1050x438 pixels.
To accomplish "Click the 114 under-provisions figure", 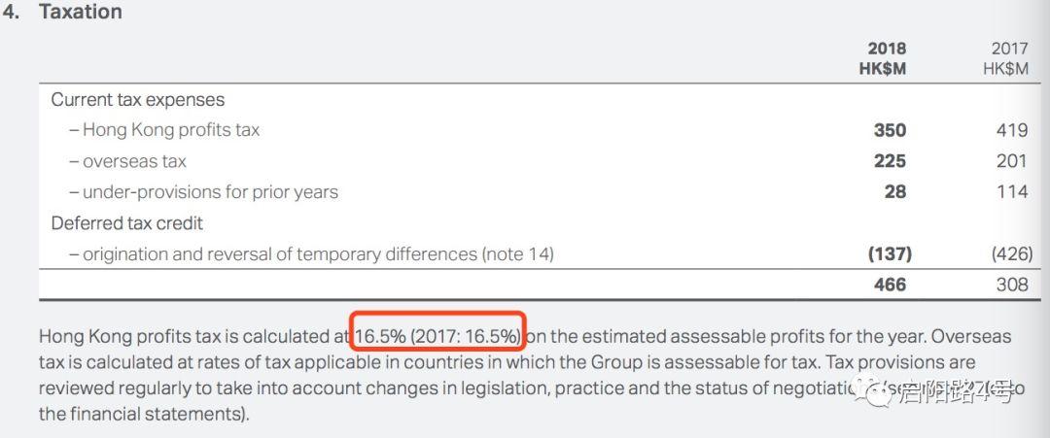I will tap(1012, 192).
